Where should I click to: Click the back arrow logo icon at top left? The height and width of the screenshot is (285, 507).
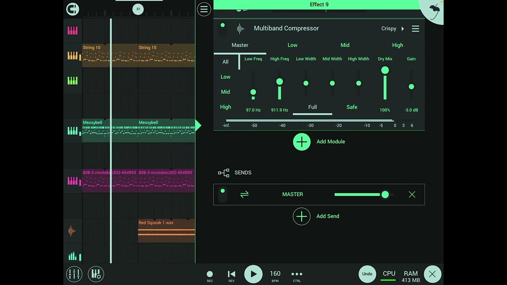coord(72,9)
